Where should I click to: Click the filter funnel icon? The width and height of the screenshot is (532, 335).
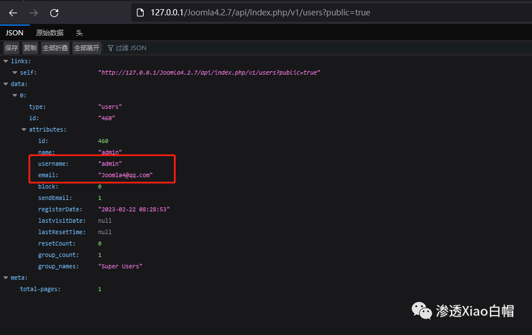point(110,48)
